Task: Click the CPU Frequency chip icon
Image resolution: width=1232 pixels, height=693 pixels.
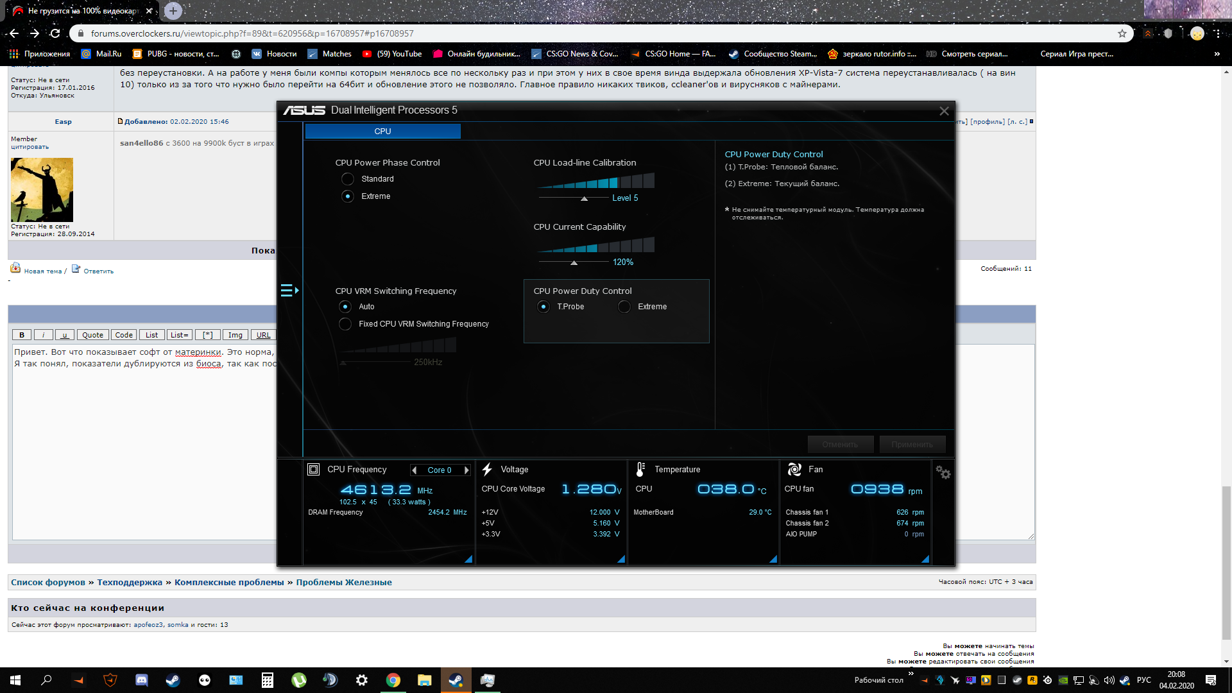Action: 313,470
